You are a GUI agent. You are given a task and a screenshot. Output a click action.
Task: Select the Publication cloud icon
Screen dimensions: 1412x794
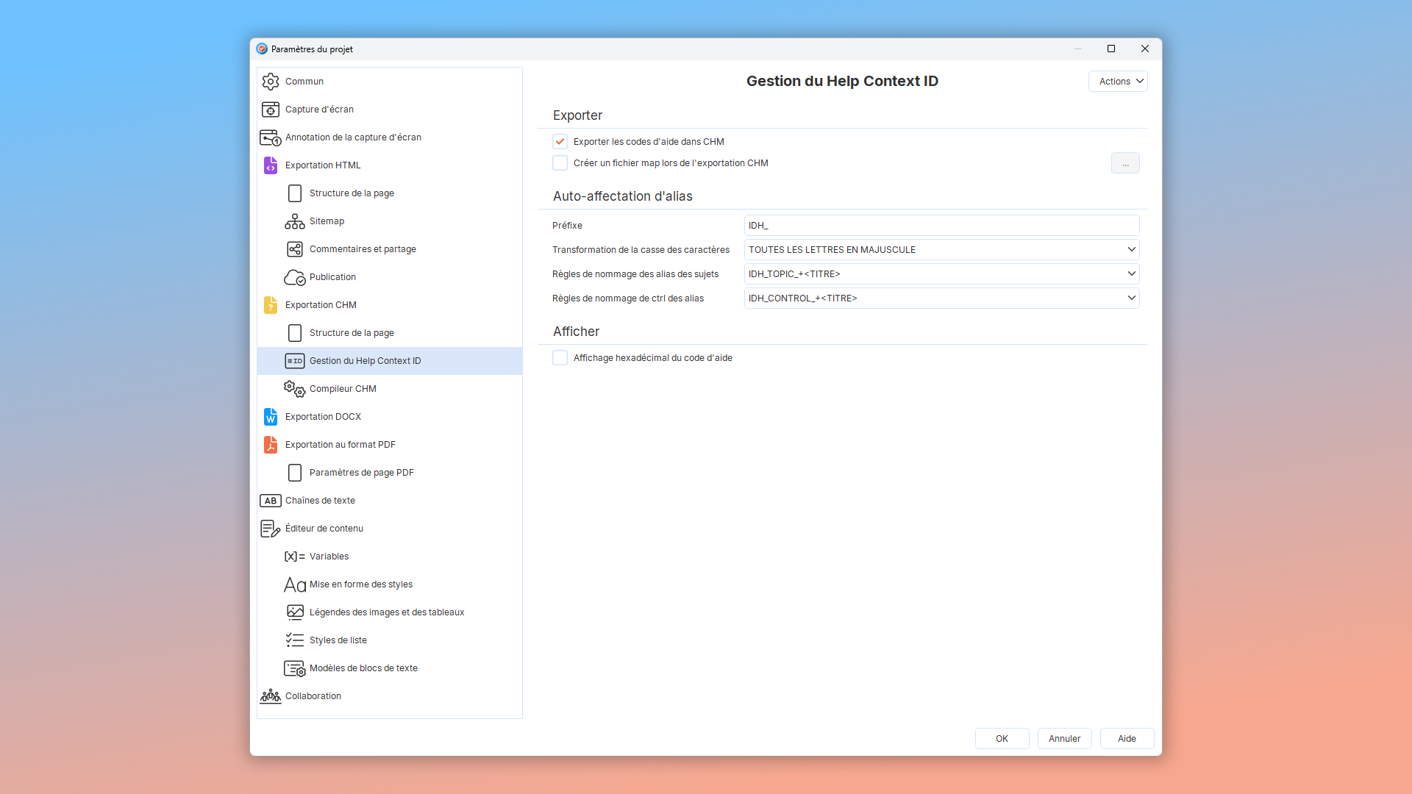tap(294, 277)
